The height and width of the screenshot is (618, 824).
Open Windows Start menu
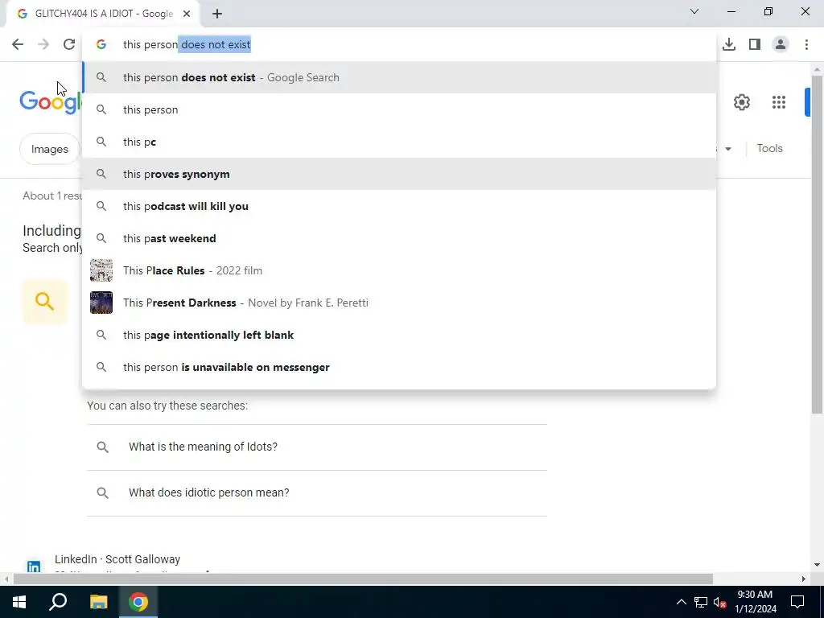19,602
